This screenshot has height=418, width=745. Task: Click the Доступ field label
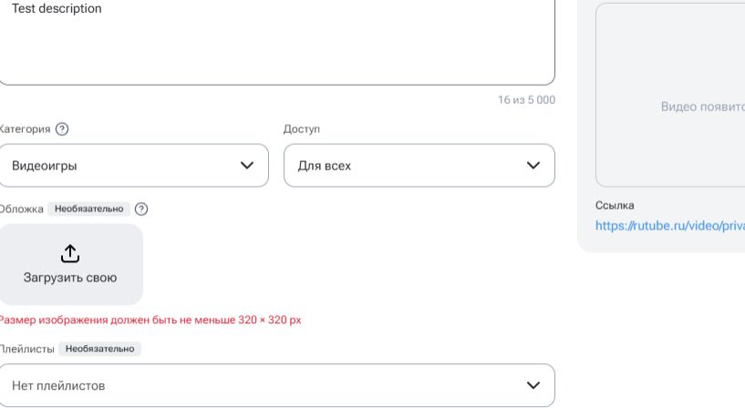point(302,129)
